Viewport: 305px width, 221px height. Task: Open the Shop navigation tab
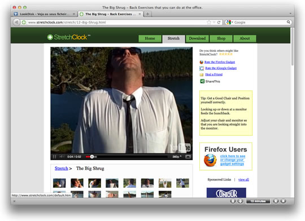pyautogui.click(x=221, y=38)
